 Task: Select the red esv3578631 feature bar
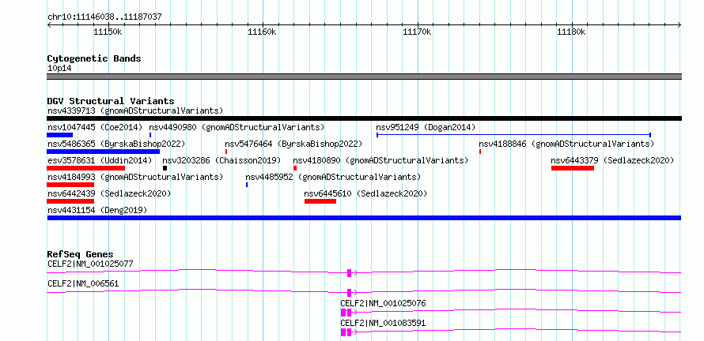click(85, 168)
